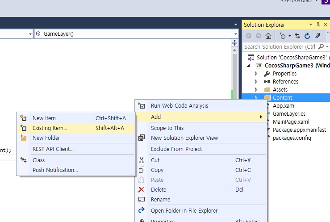This screenshot has width=330, height=222.
Task: Pin the Solution Explorer panel
Action: tap(318, 25)
